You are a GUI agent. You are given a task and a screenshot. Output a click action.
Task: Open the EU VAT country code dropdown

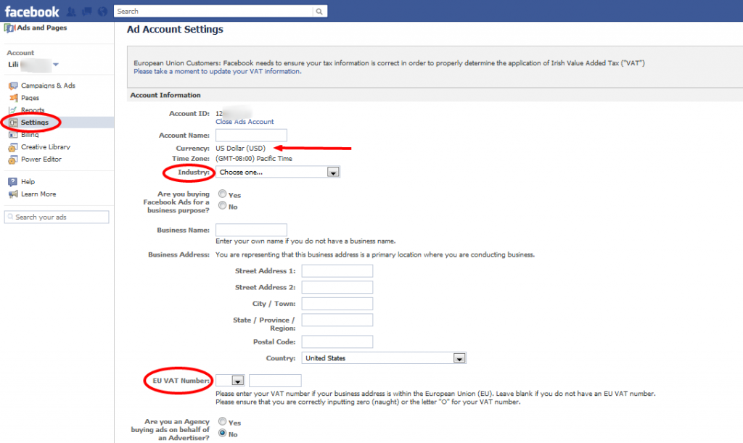[230, 381]
